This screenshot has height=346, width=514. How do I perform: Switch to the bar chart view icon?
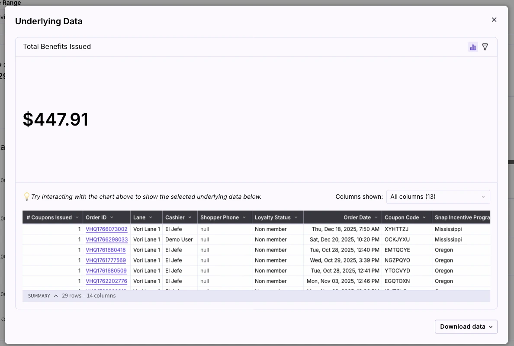point(473,47)
